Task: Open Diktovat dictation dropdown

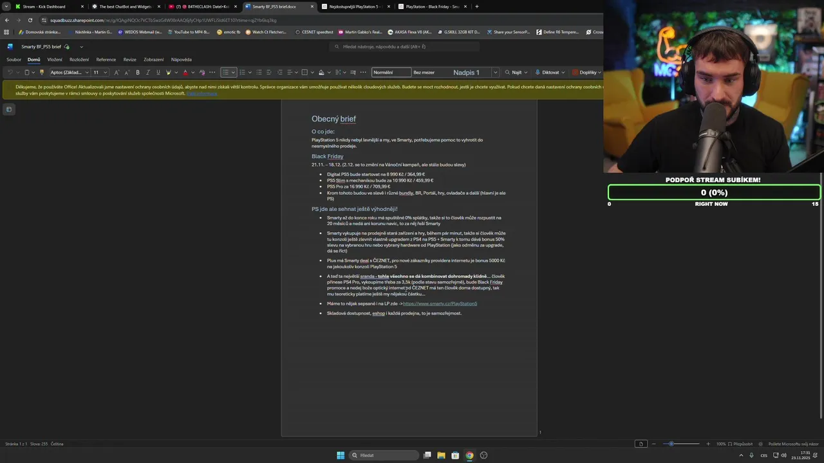Action: (x=550, y=72)
